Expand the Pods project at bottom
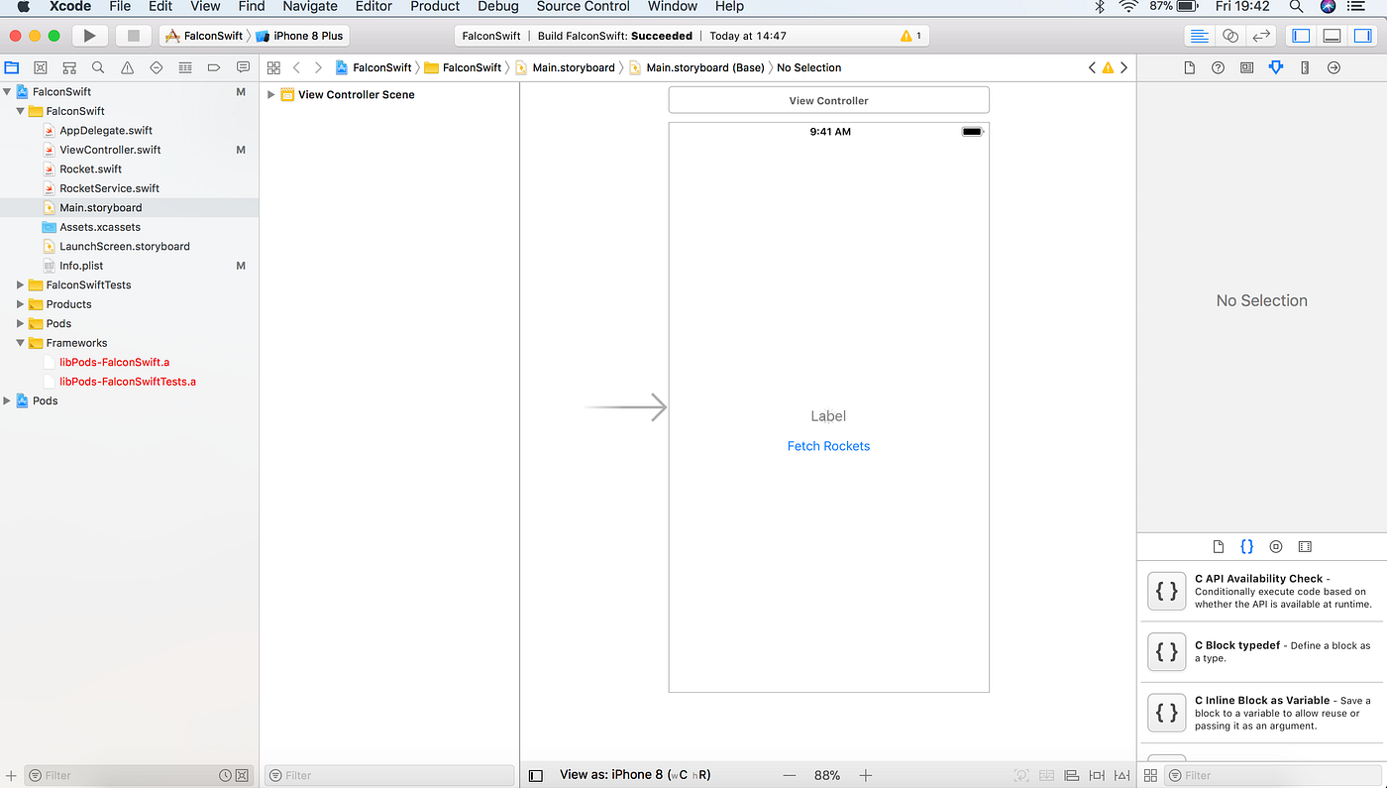Image resolution: width=1387 pixels, height=788 pixels. tap(8, 401)
